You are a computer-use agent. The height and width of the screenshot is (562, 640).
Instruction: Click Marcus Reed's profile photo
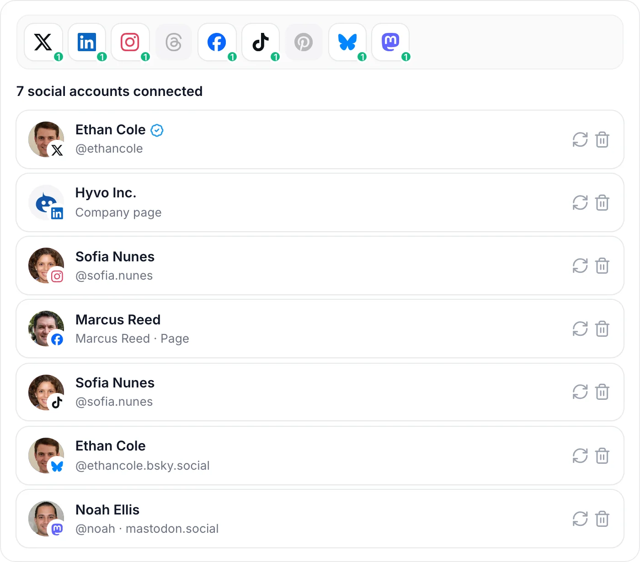(x=46, y=329)
